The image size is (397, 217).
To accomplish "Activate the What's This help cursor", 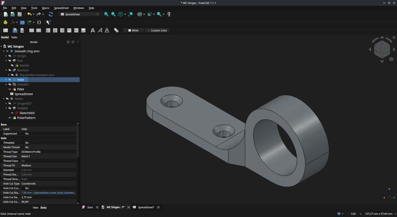I will click(x=49, y=22).
